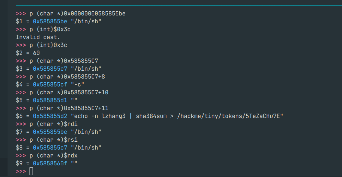Click the empty cursor box at the last prompt
Image resolution: width=342 pixels, height=177 pixels.
[31, 171]
